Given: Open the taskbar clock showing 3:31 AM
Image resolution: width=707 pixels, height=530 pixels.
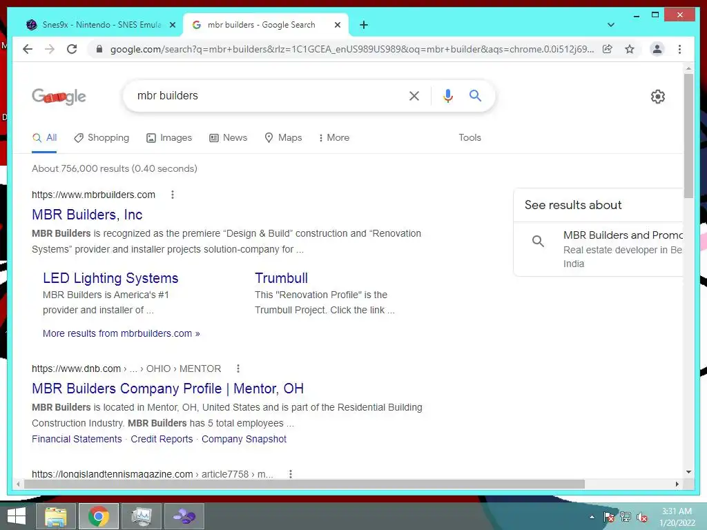Looking at the screenshot, I should (677, 517).
